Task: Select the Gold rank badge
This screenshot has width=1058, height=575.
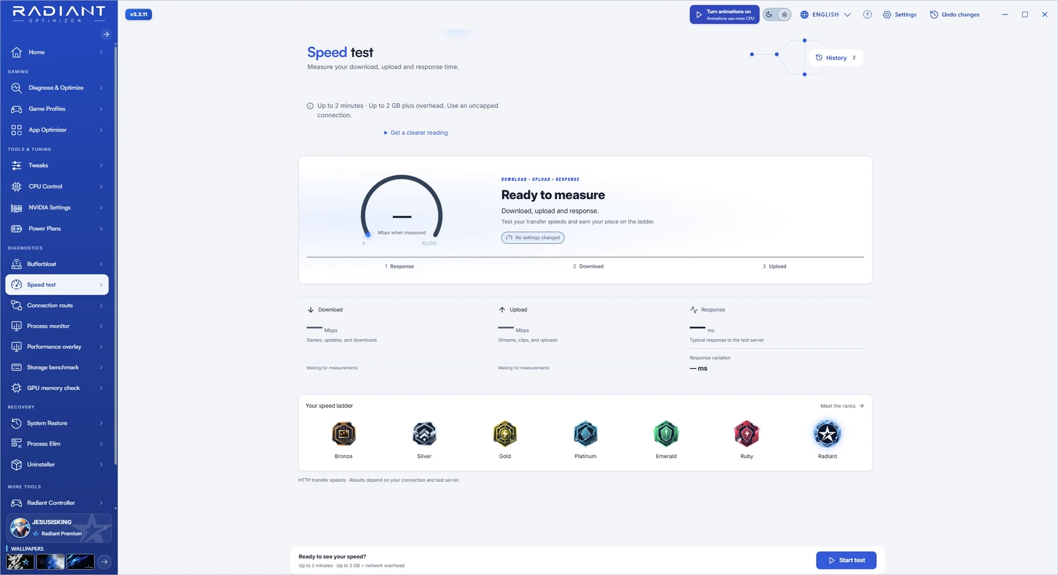Action: tap(505, 434)
